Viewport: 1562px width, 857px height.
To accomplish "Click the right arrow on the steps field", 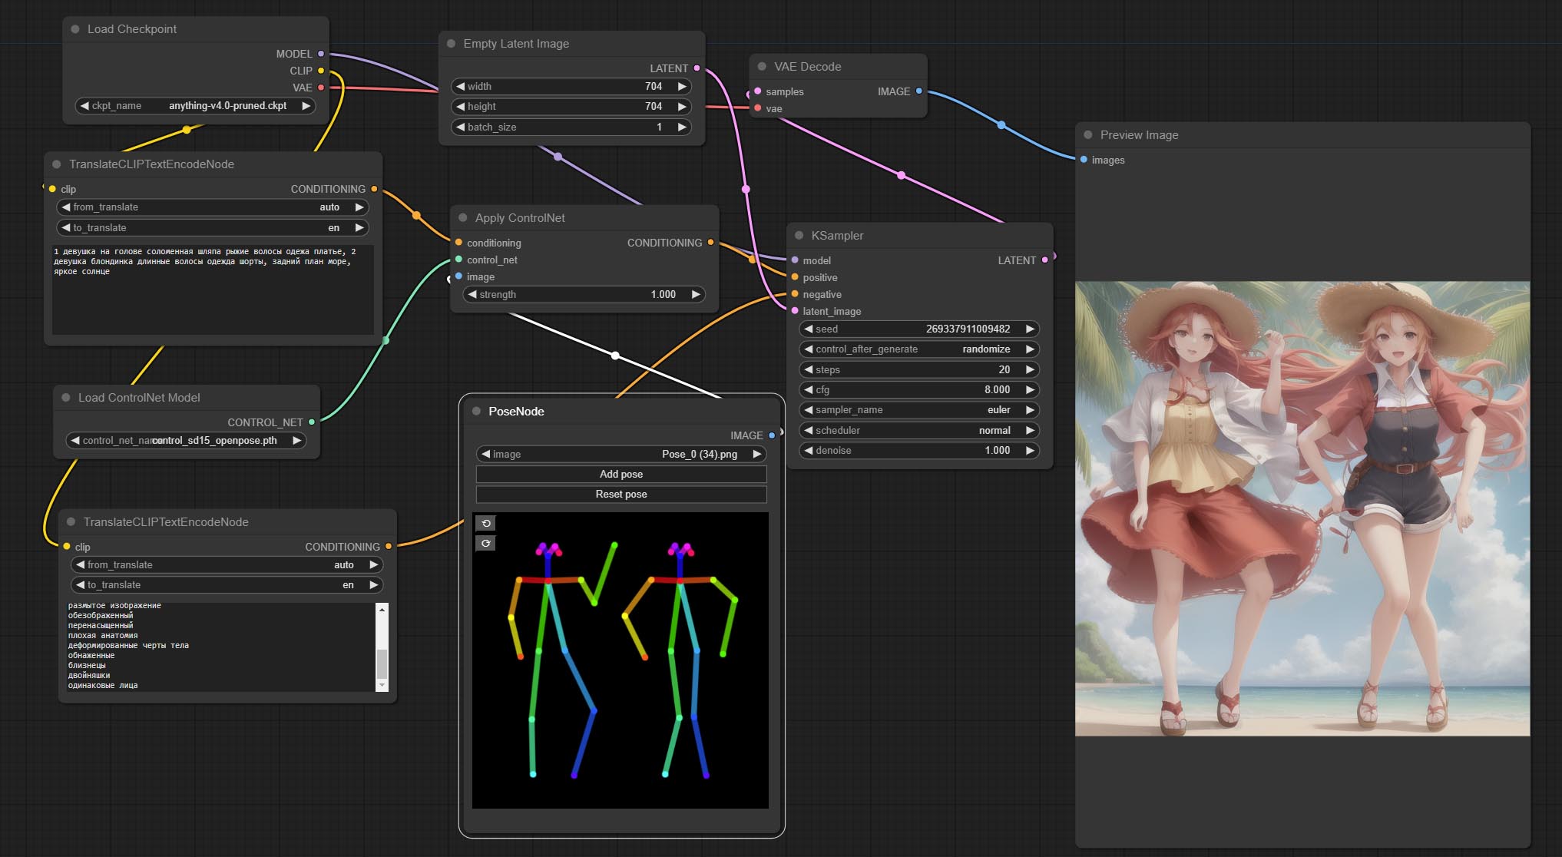I will (1030, 369).
